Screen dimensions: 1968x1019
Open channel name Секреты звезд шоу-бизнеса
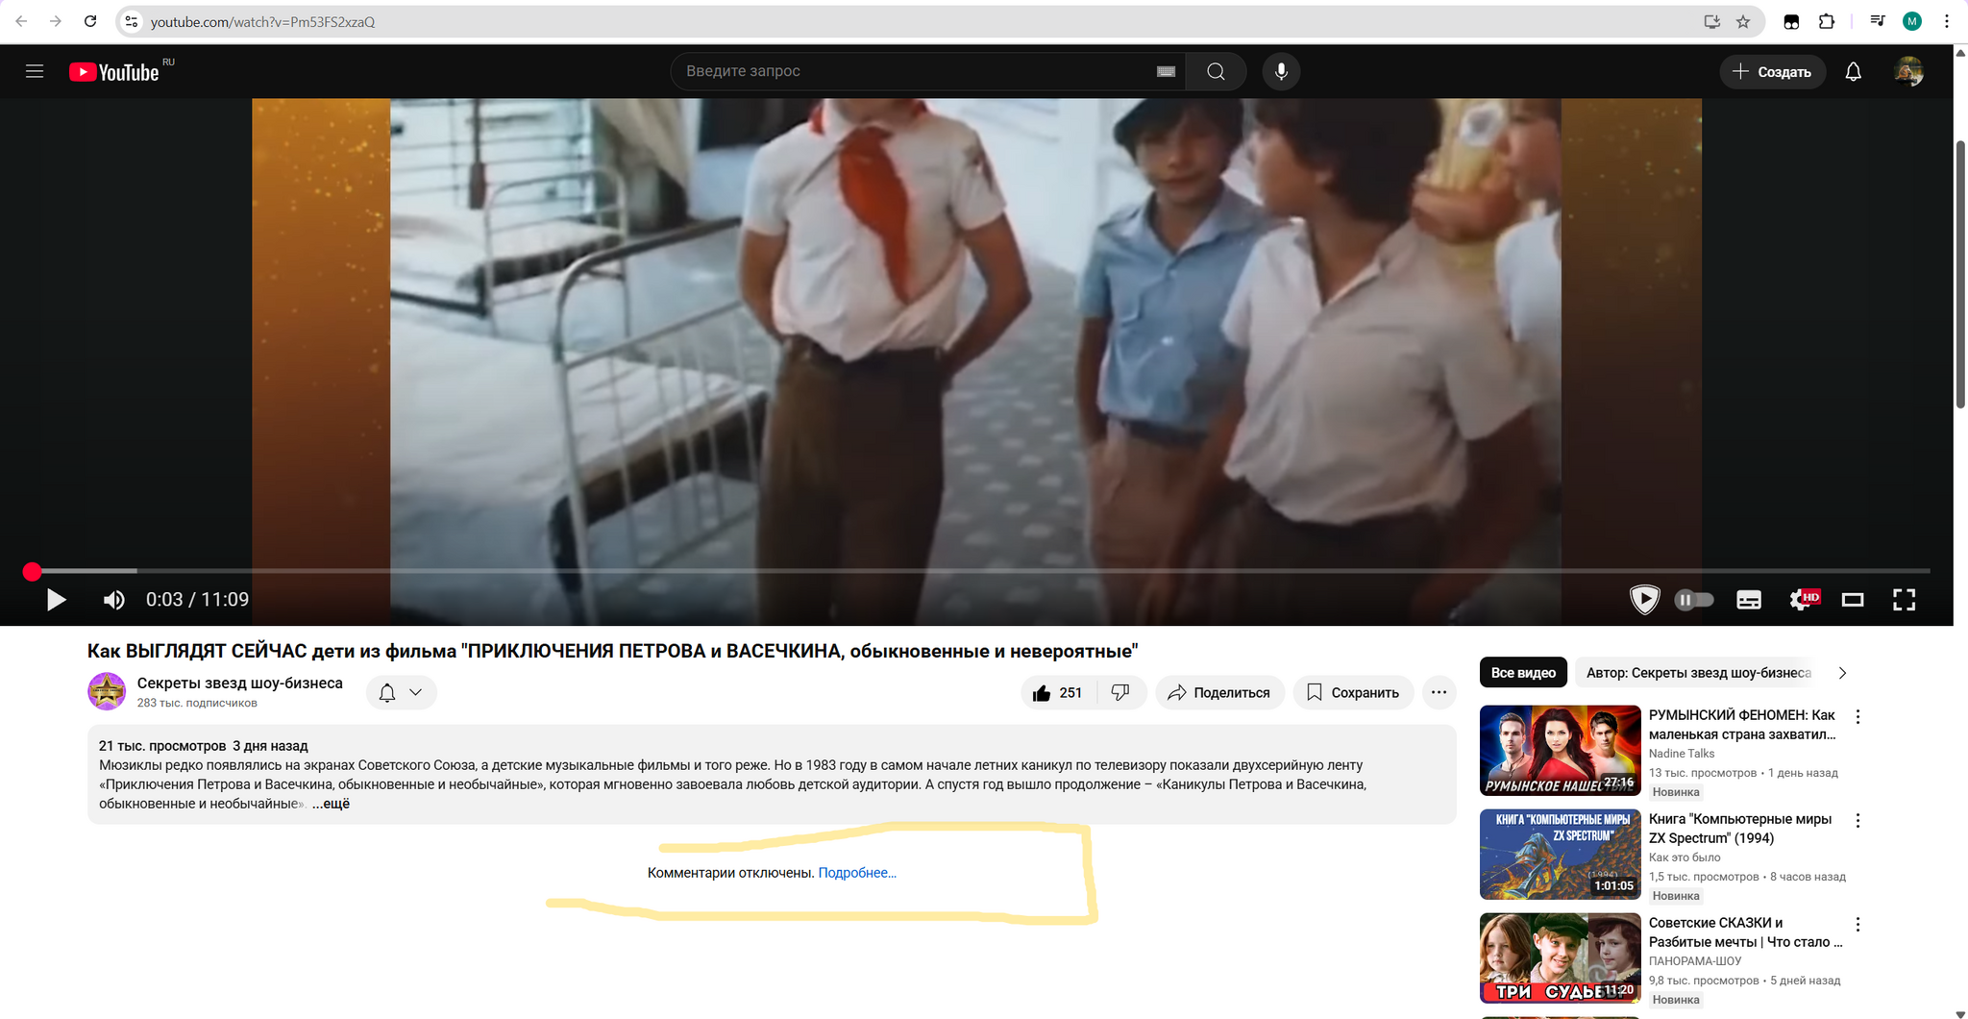coord(239,683)
